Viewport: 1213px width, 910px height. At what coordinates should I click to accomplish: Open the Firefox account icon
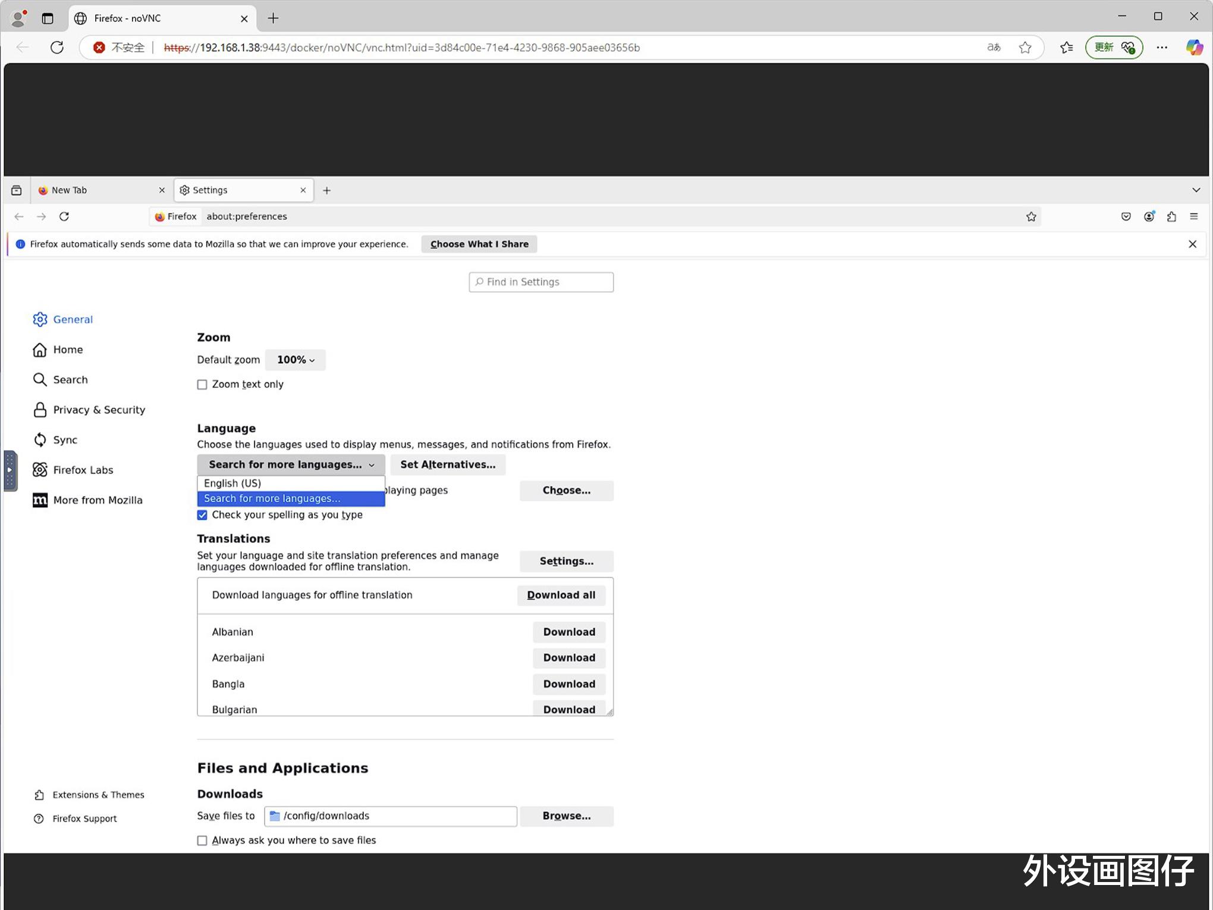(x=1149, y=217)
